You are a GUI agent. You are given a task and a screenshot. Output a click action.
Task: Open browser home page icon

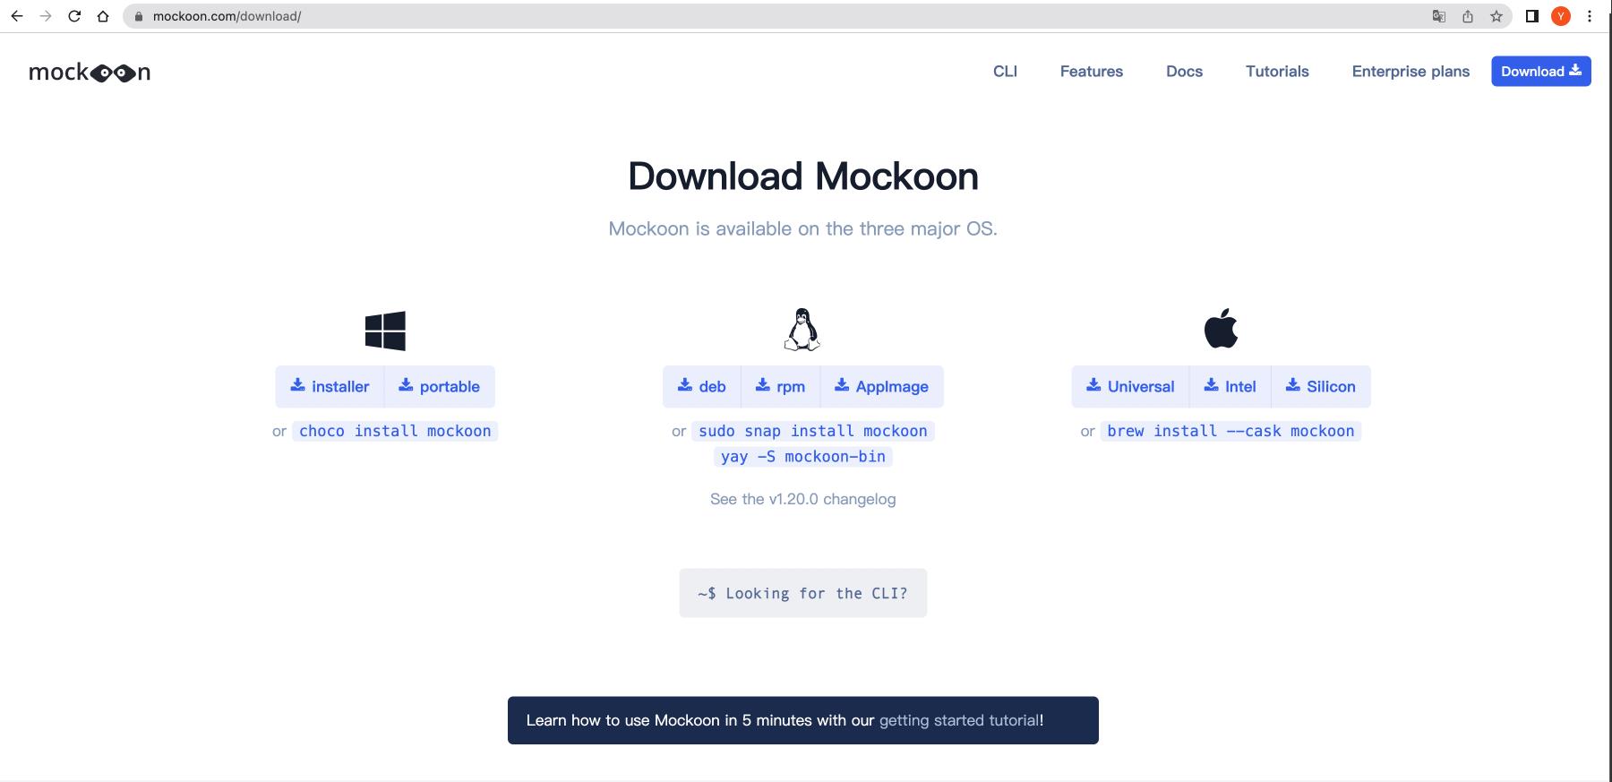[103, 16]
